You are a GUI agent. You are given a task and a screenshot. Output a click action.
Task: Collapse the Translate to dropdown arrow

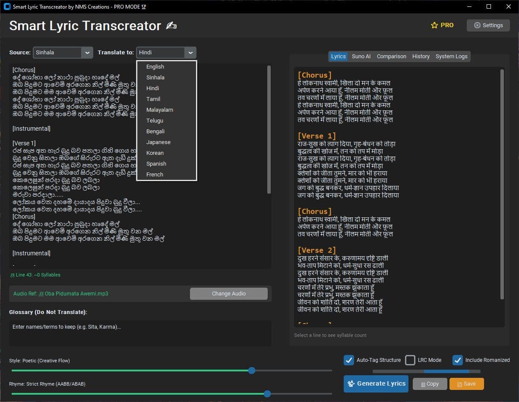(190, 53)
